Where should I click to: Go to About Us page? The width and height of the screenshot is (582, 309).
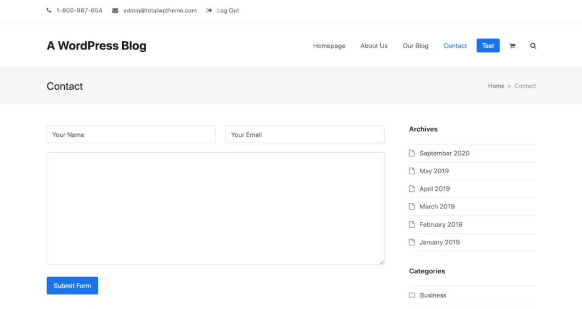tap(374, 46)
